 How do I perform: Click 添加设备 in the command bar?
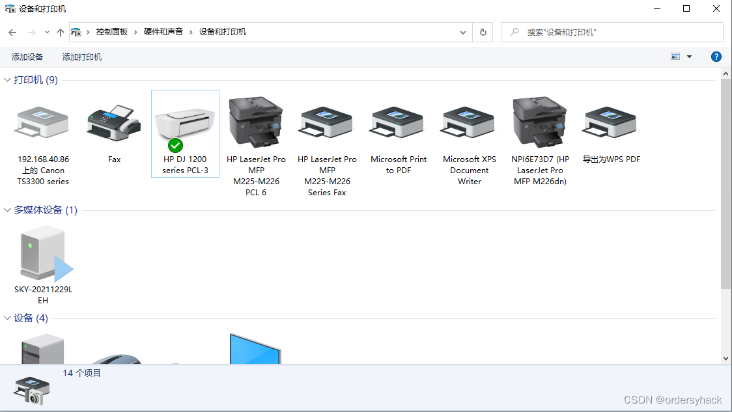[27, 57]
